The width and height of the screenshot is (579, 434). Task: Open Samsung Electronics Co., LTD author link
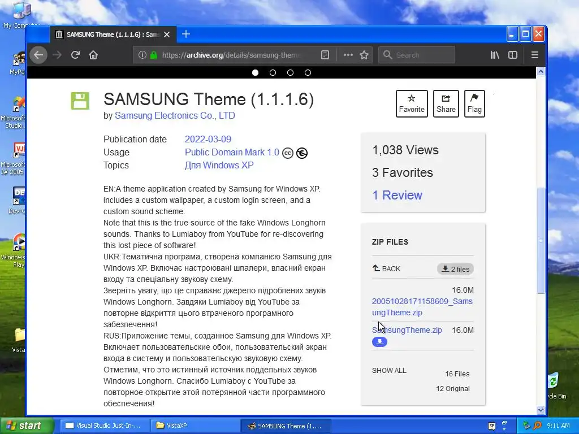coord(175,115)
